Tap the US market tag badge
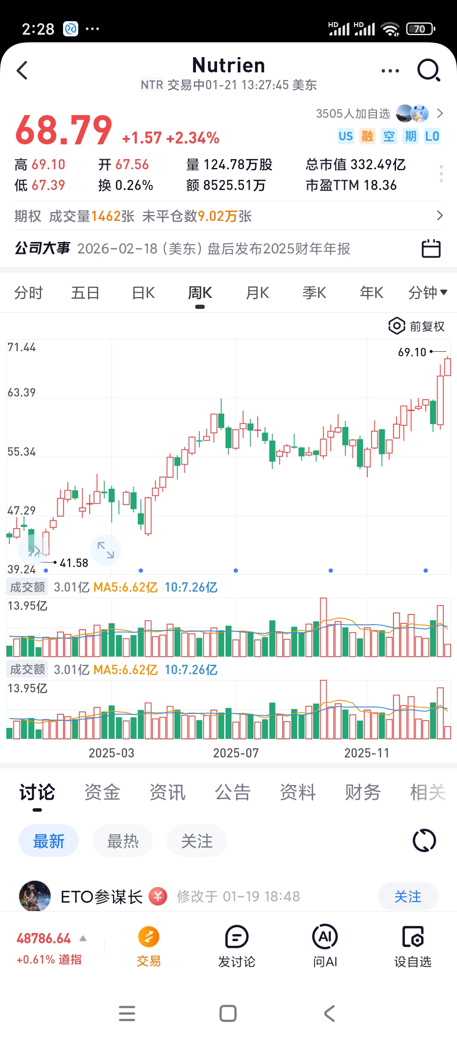 346,136
